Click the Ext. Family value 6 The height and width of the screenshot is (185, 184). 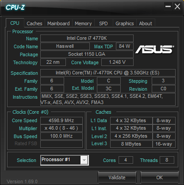[x=52, y=89]
